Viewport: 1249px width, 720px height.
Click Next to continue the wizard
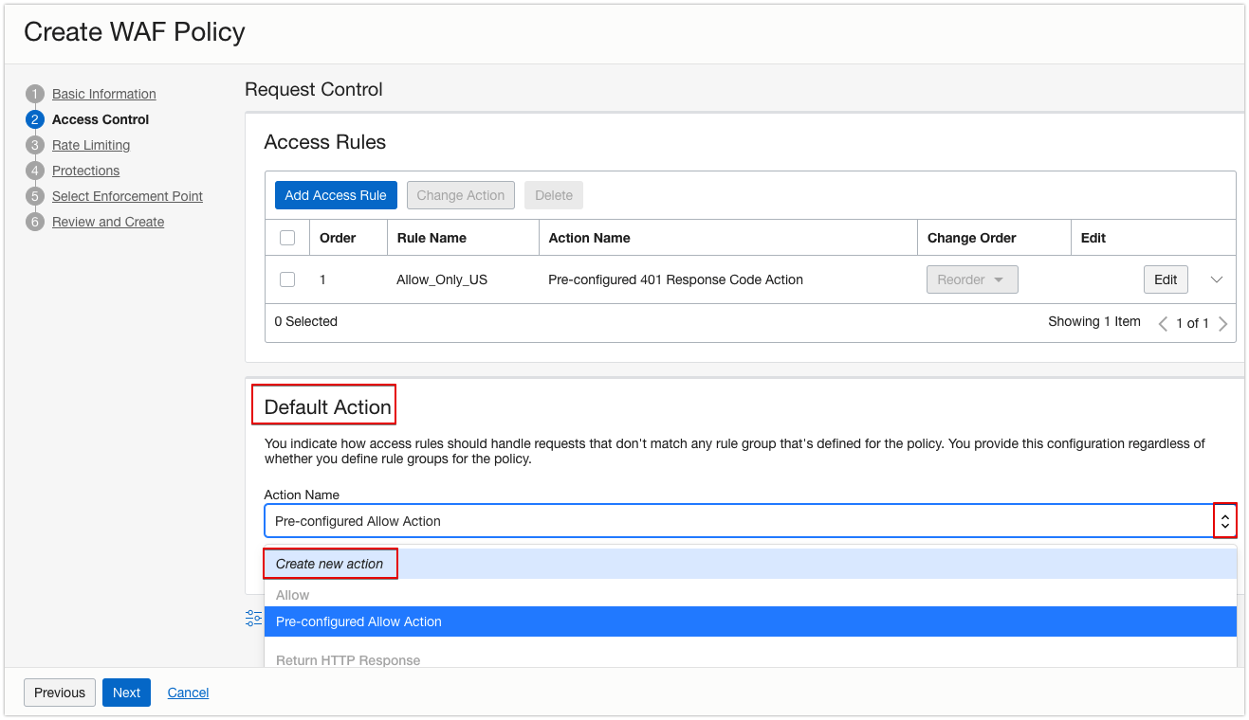pos(126,693)
